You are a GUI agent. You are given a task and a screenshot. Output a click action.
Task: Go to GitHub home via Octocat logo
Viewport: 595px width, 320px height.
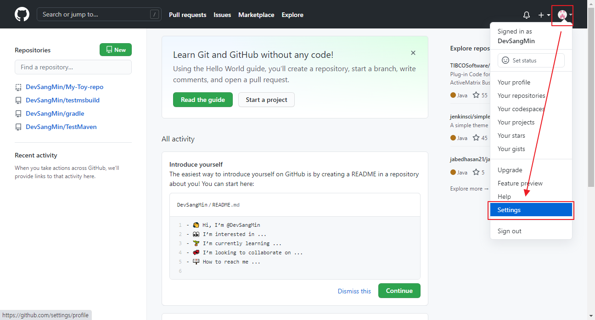point(22,14)
